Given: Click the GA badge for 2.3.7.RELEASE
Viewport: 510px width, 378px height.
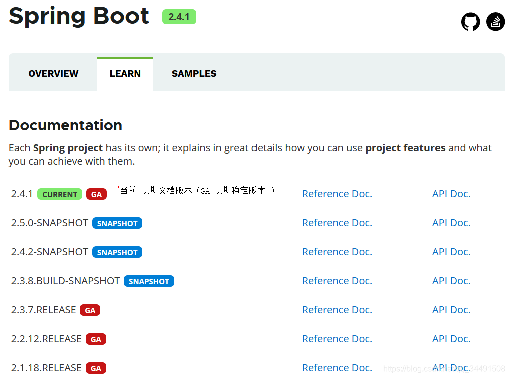Looking at the screenshot, I should point(90,310).
